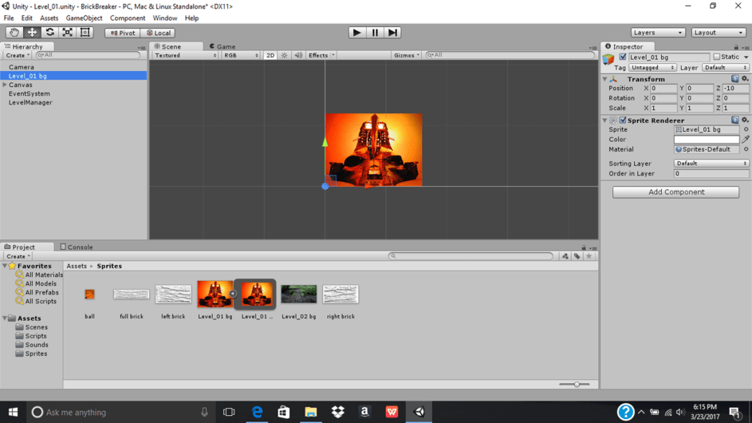Toggle scene lighting sun icon

[x=285, y=56]
